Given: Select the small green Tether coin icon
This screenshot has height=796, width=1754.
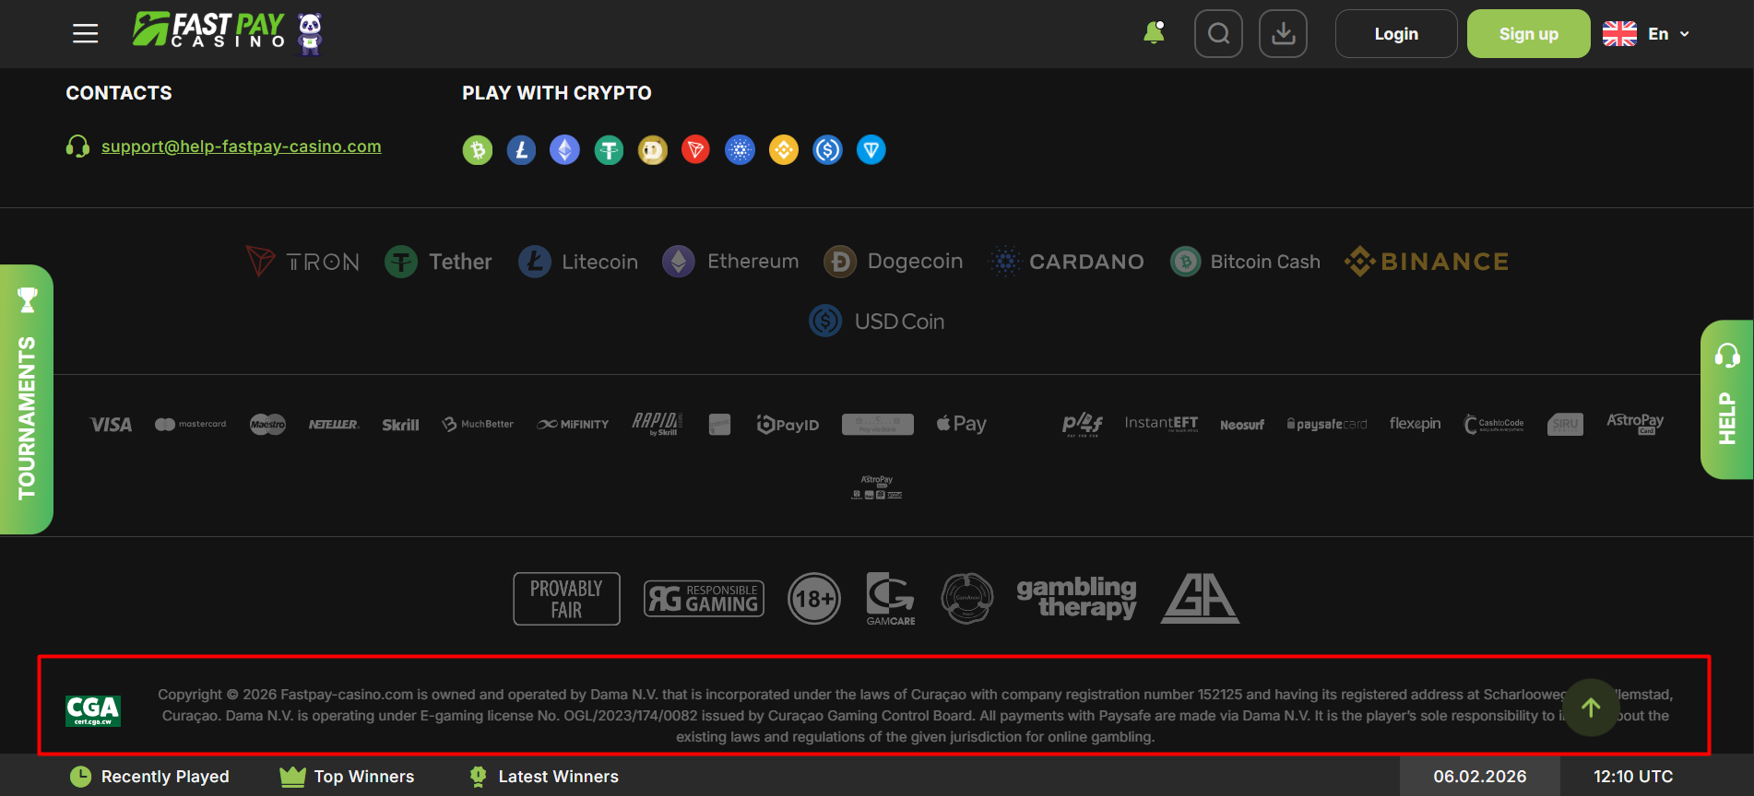Looking at the screenshot, I should point(609,150).
